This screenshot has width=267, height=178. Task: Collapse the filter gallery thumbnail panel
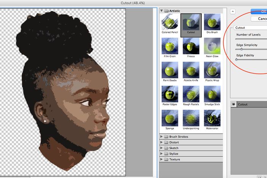point(233,11)
